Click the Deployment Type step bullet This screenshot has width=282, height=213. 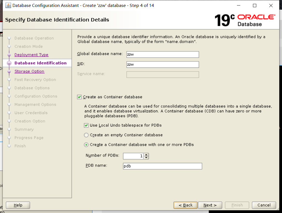(9, 55)
